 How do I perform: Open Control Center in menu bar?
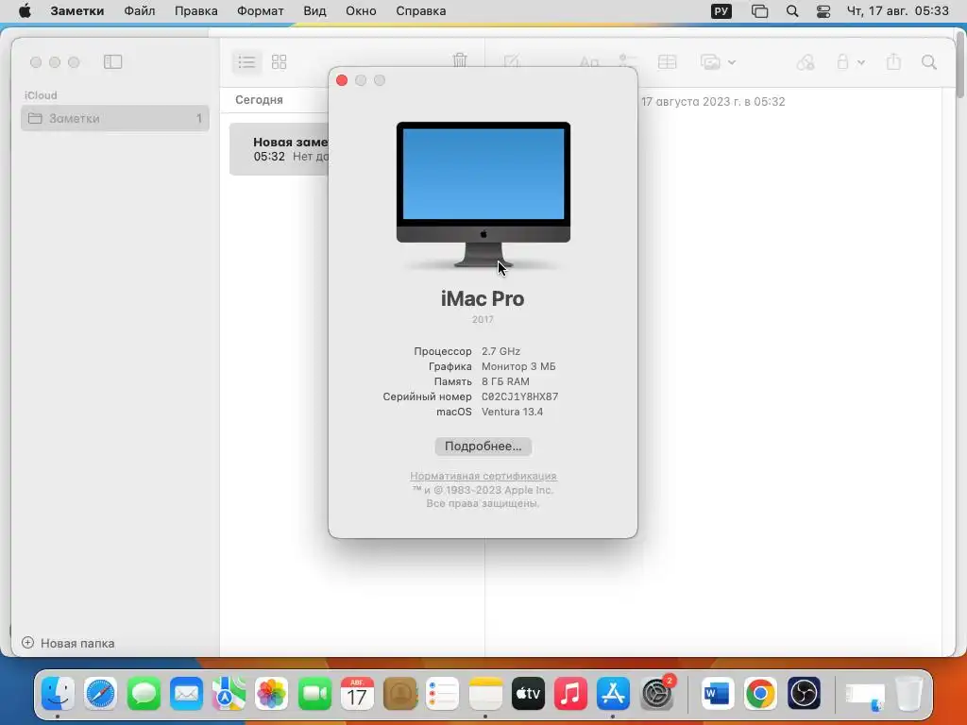coord(823,11)
